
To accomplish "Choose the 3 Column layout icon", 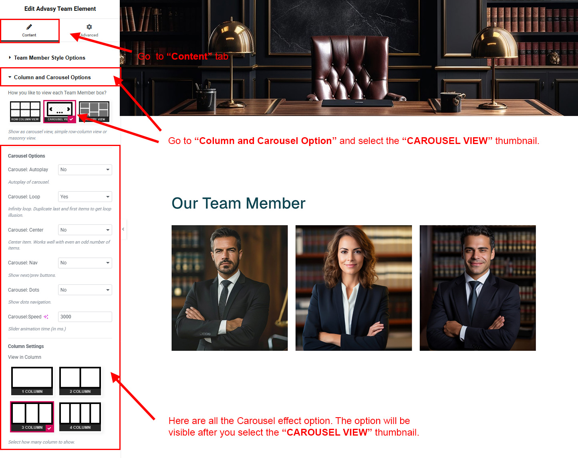I will pyautogui.click(x=32, y=417).
